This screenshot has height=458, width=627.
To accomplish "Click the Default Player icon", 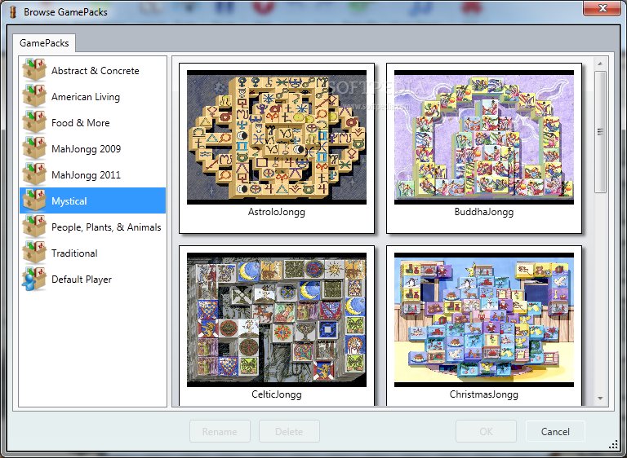I will 34,279.
